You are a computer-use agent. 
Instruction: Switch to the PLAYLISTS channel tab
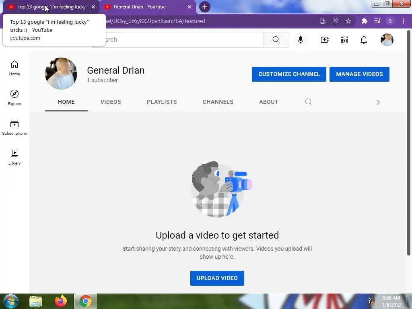coord(162,102)
